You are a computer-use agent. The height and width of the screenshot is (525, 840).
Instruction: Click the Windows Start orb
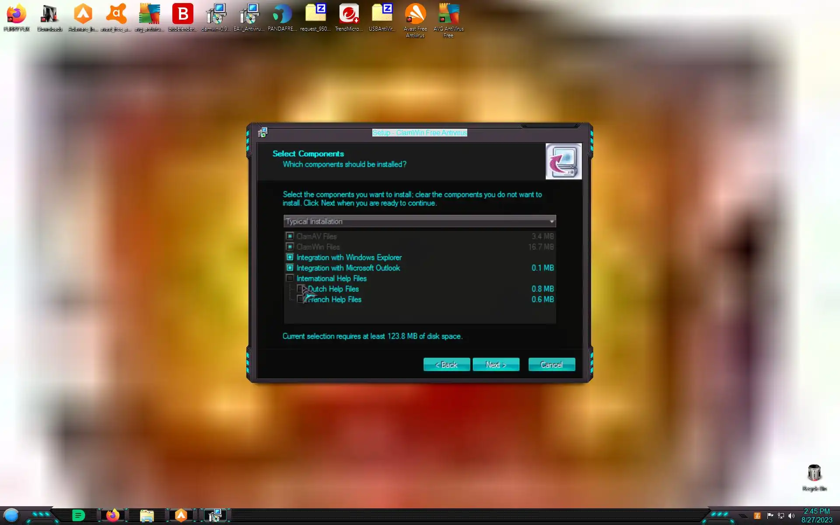coord(12,515)
